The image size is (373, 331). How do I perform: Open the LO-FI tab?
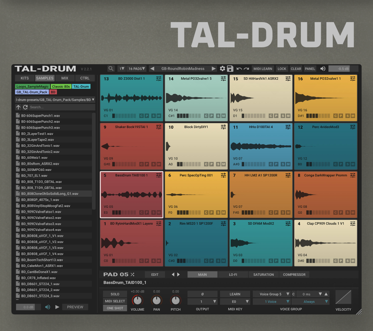click(233, 274)
